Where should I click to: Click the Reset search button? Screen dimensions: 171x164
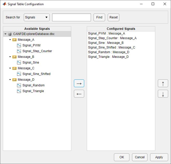113,17
